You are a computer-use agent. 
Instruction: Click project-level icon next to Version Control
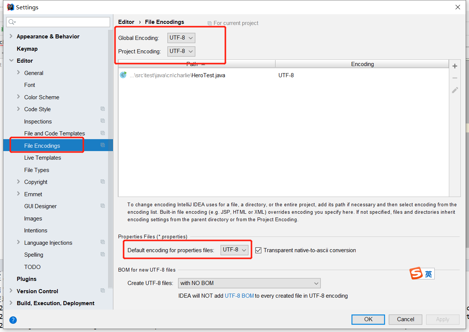(x=103, y=291)
